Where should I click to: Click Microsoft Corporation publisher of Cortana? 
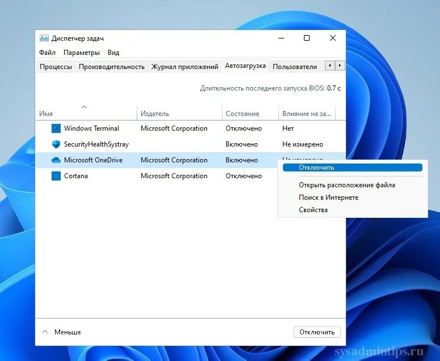tap(174, 176)
